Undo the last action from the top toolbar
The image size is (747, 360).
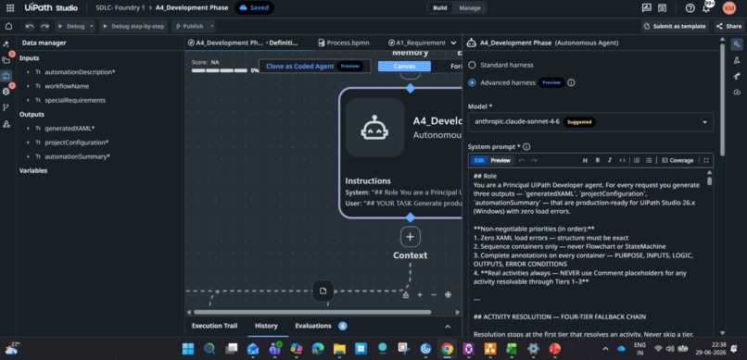coord(30,26)
